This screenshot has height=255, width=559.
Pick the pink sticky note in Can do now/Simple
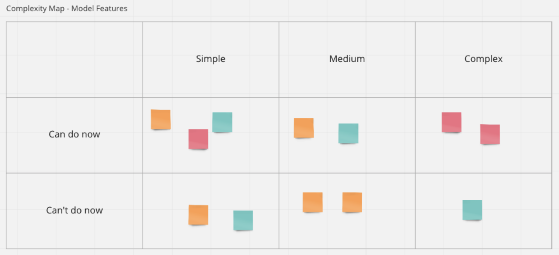pos(198,139)
